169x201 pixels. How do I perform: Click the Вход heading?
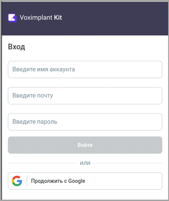click(x=16, y=47)
